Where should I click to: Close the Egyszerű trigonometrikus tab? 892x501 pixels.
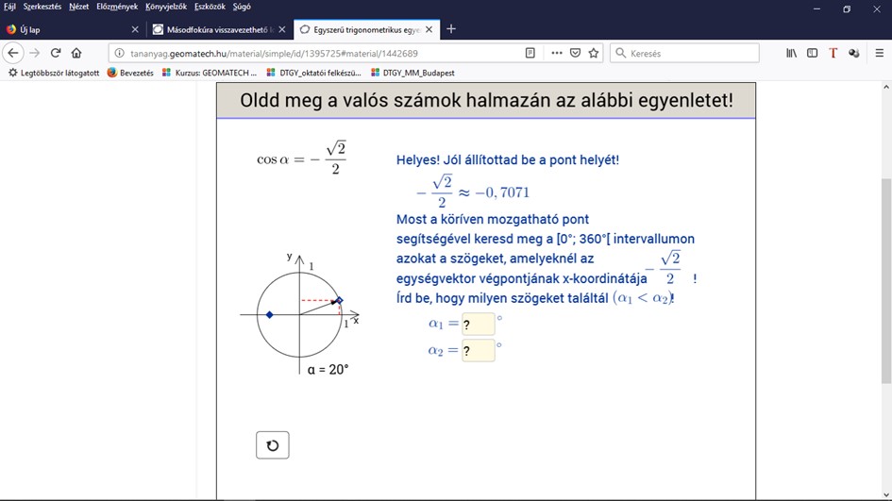coord(429,29)
